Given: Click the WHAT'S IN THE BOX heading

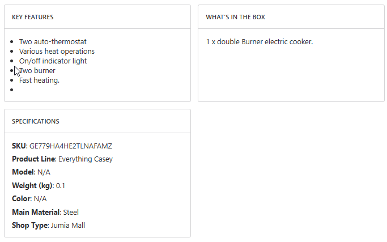Looking at the screenshot, I should click(x=235, y=17).
